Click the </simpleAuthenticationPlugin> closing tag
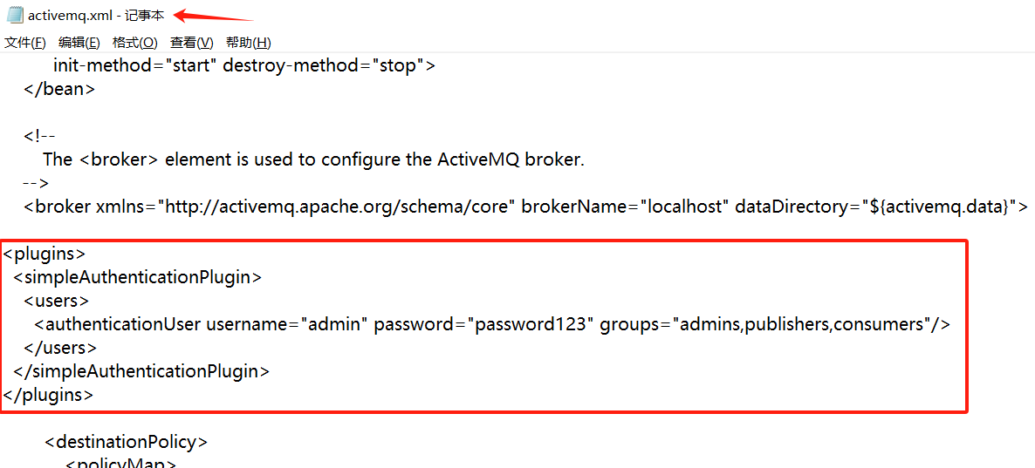 tap(141, 371)
